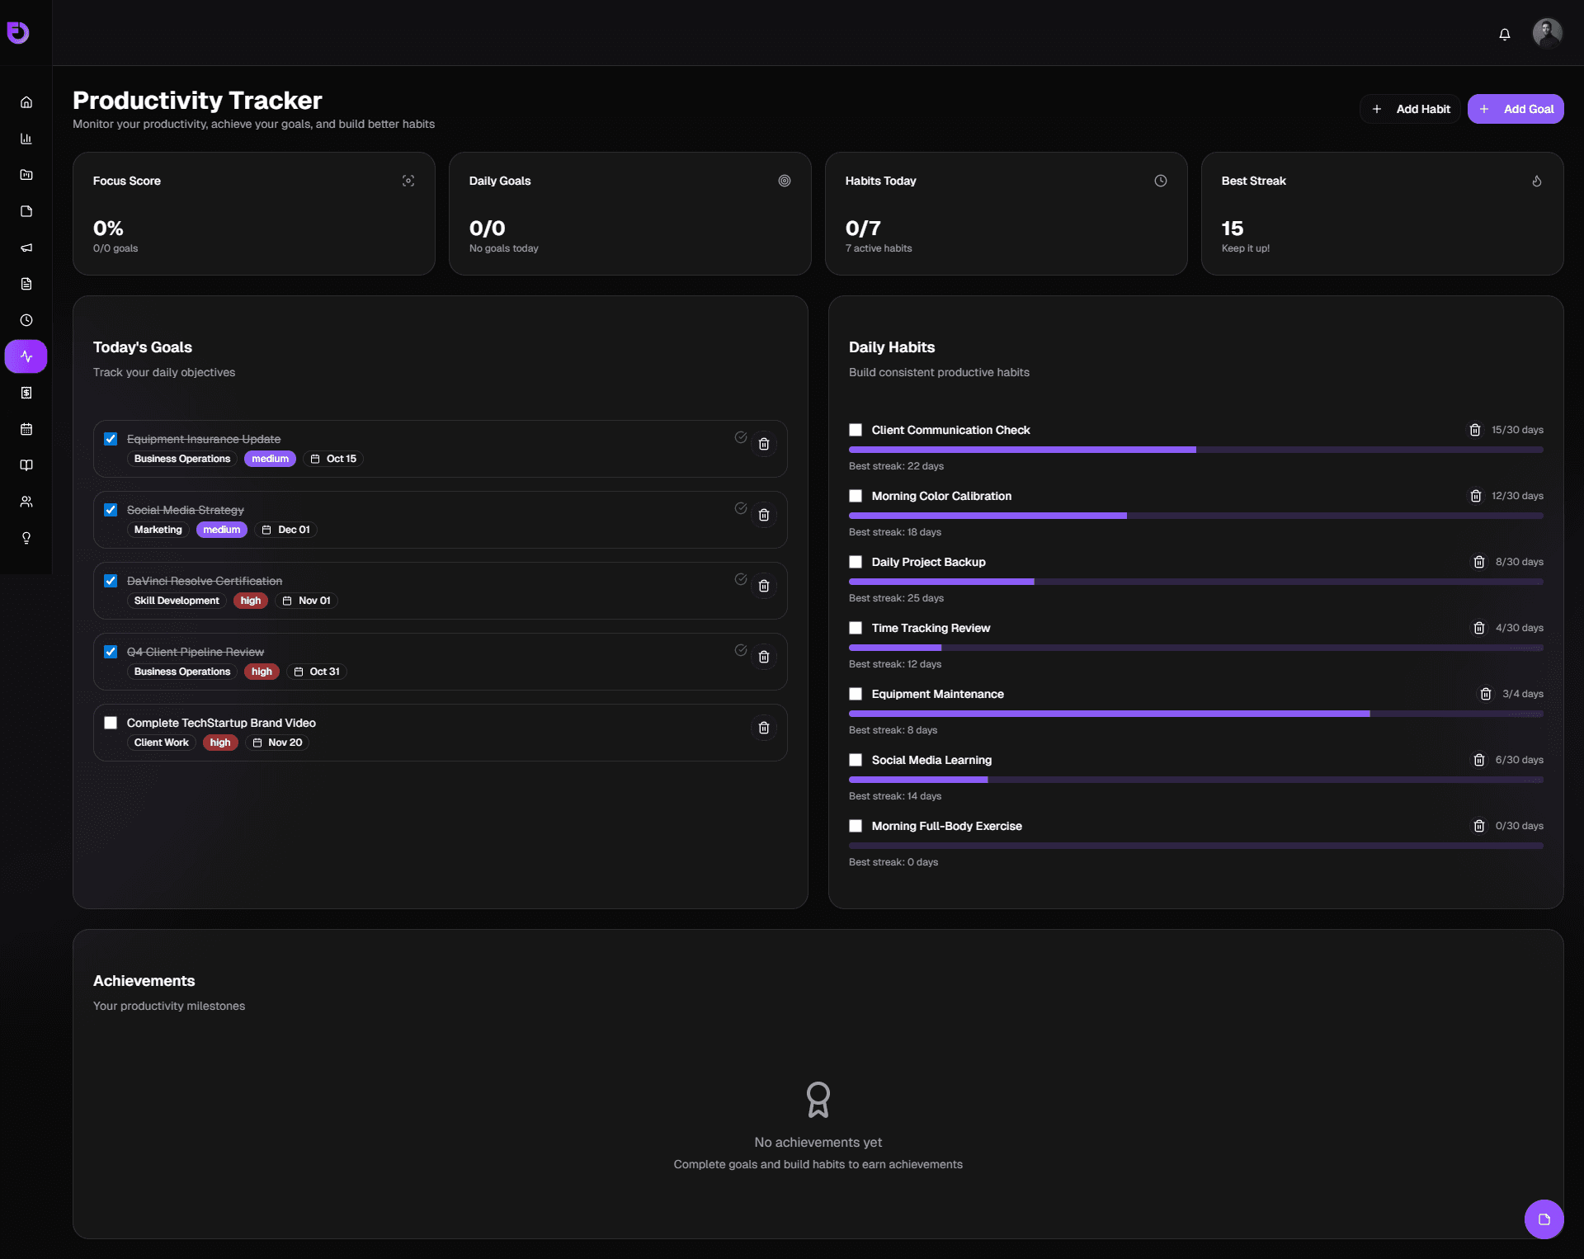Open the calendar item in sidebar

[x=26, y=429]
